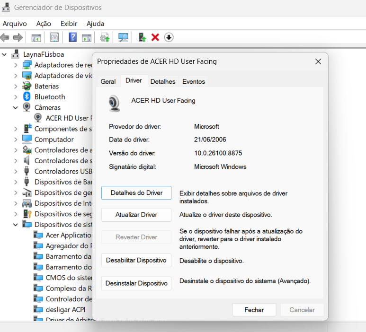
Task: Click the Adaptadores de vídeo icon
Action: click(27, 75)
